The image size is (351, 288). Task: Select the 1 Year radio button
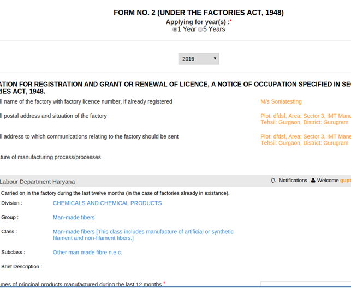tap(175, 29)
